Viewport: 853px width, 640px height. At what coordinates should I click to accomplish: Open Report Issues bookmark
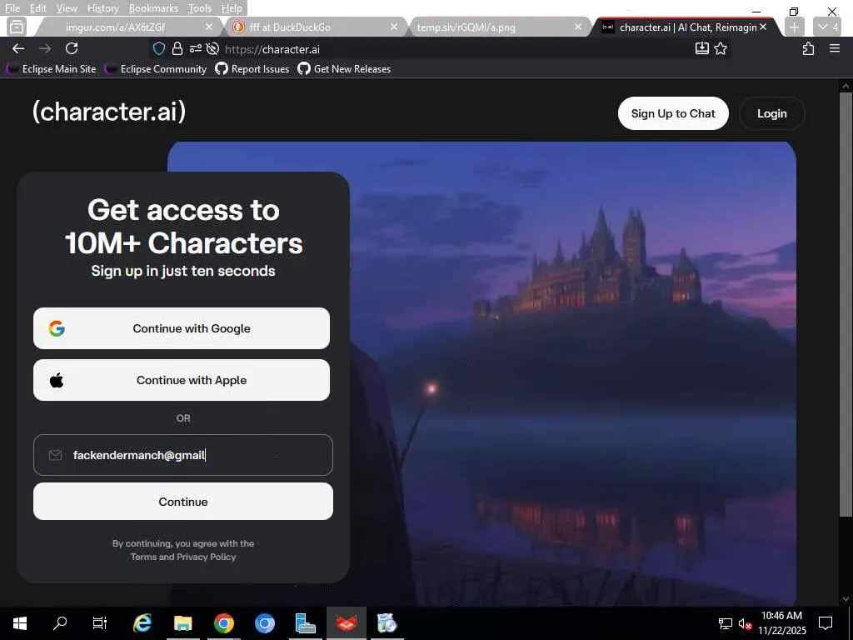[x=252, y=69]
